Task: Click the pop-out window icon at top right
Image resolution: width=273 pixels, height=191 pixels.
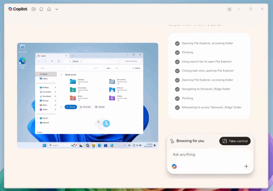Action: click(x=230, y=9)
